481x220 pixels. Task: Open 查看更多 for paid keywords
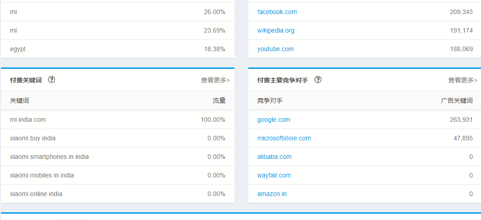point(216,80)
